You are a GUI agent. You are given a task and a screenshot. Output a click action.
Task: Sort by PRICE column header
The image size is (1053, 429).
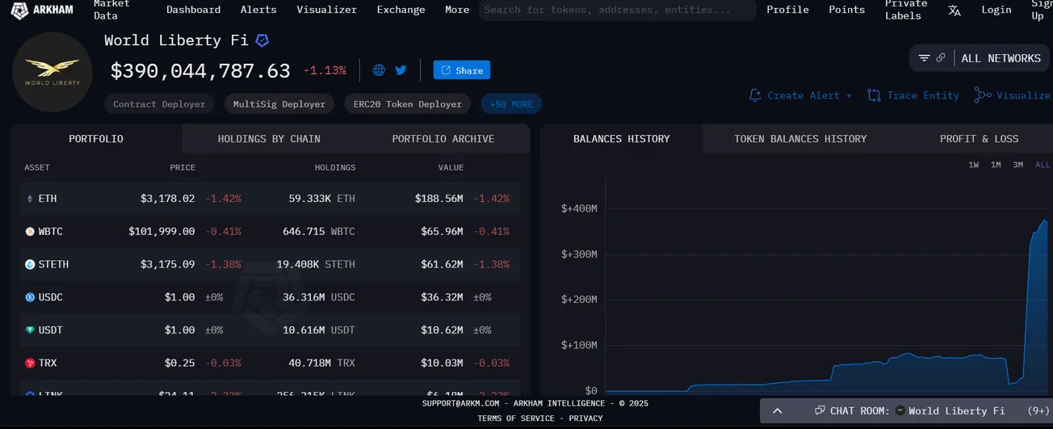pyautogui.click(x=182, y=168)
